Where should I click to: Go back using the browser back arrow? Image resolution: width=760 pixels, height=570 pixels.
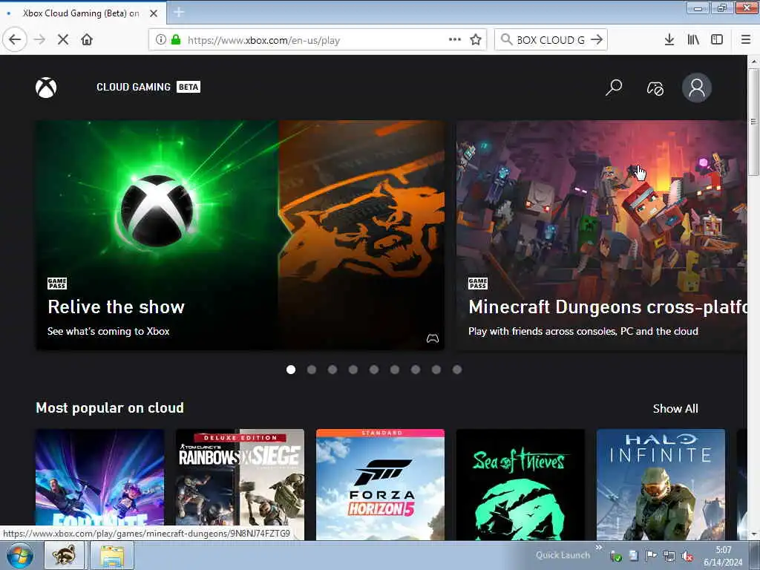click(x=15, y=40)
